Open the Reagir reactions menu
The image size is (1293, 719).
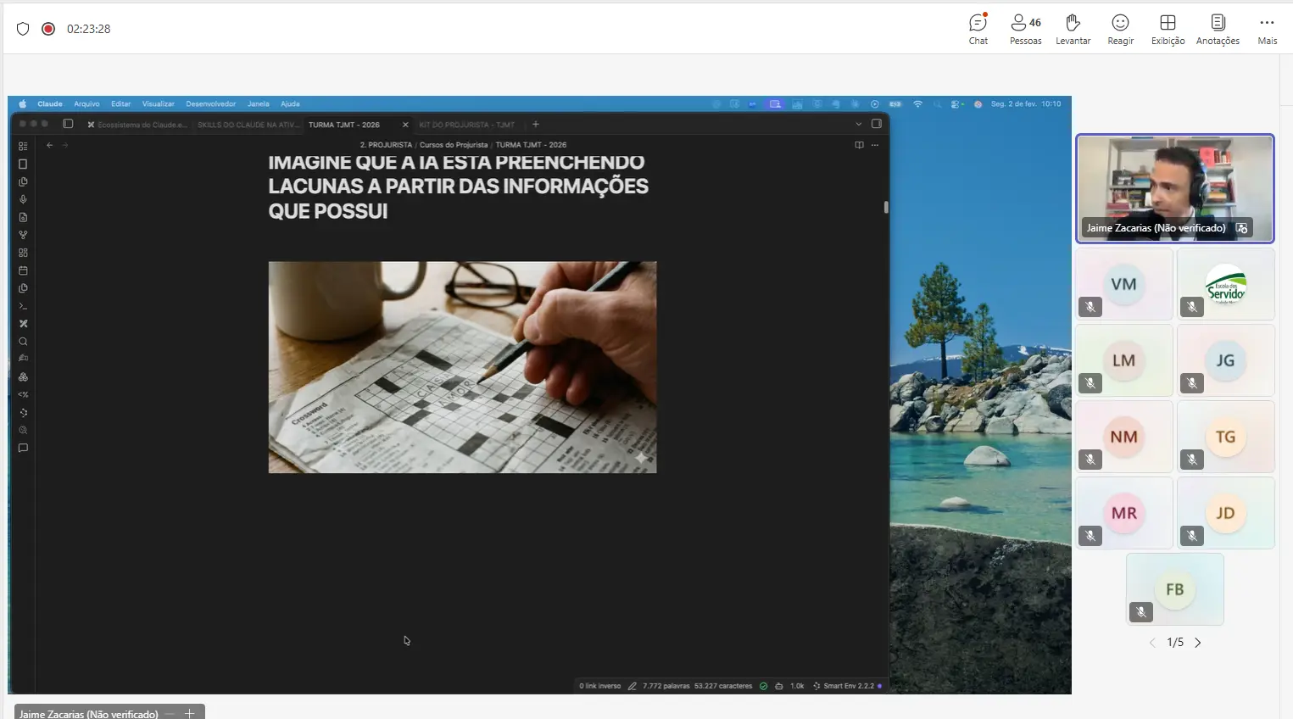pyautogui.click(x=1120, y=29)
